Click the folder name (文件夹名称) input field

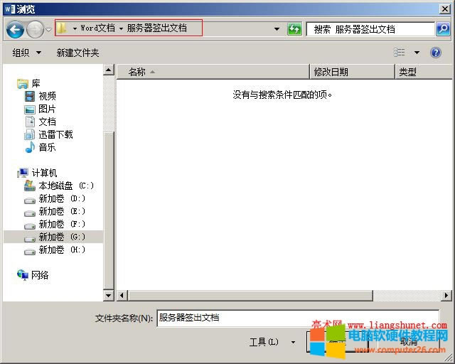(297, 318)
